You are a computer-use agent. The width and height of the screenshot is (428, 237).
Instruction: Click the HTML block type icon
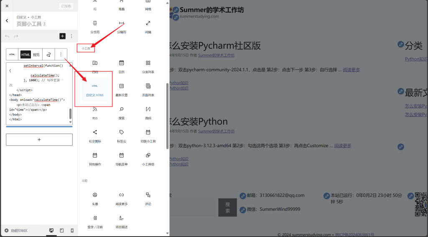(x=12, y=55)
